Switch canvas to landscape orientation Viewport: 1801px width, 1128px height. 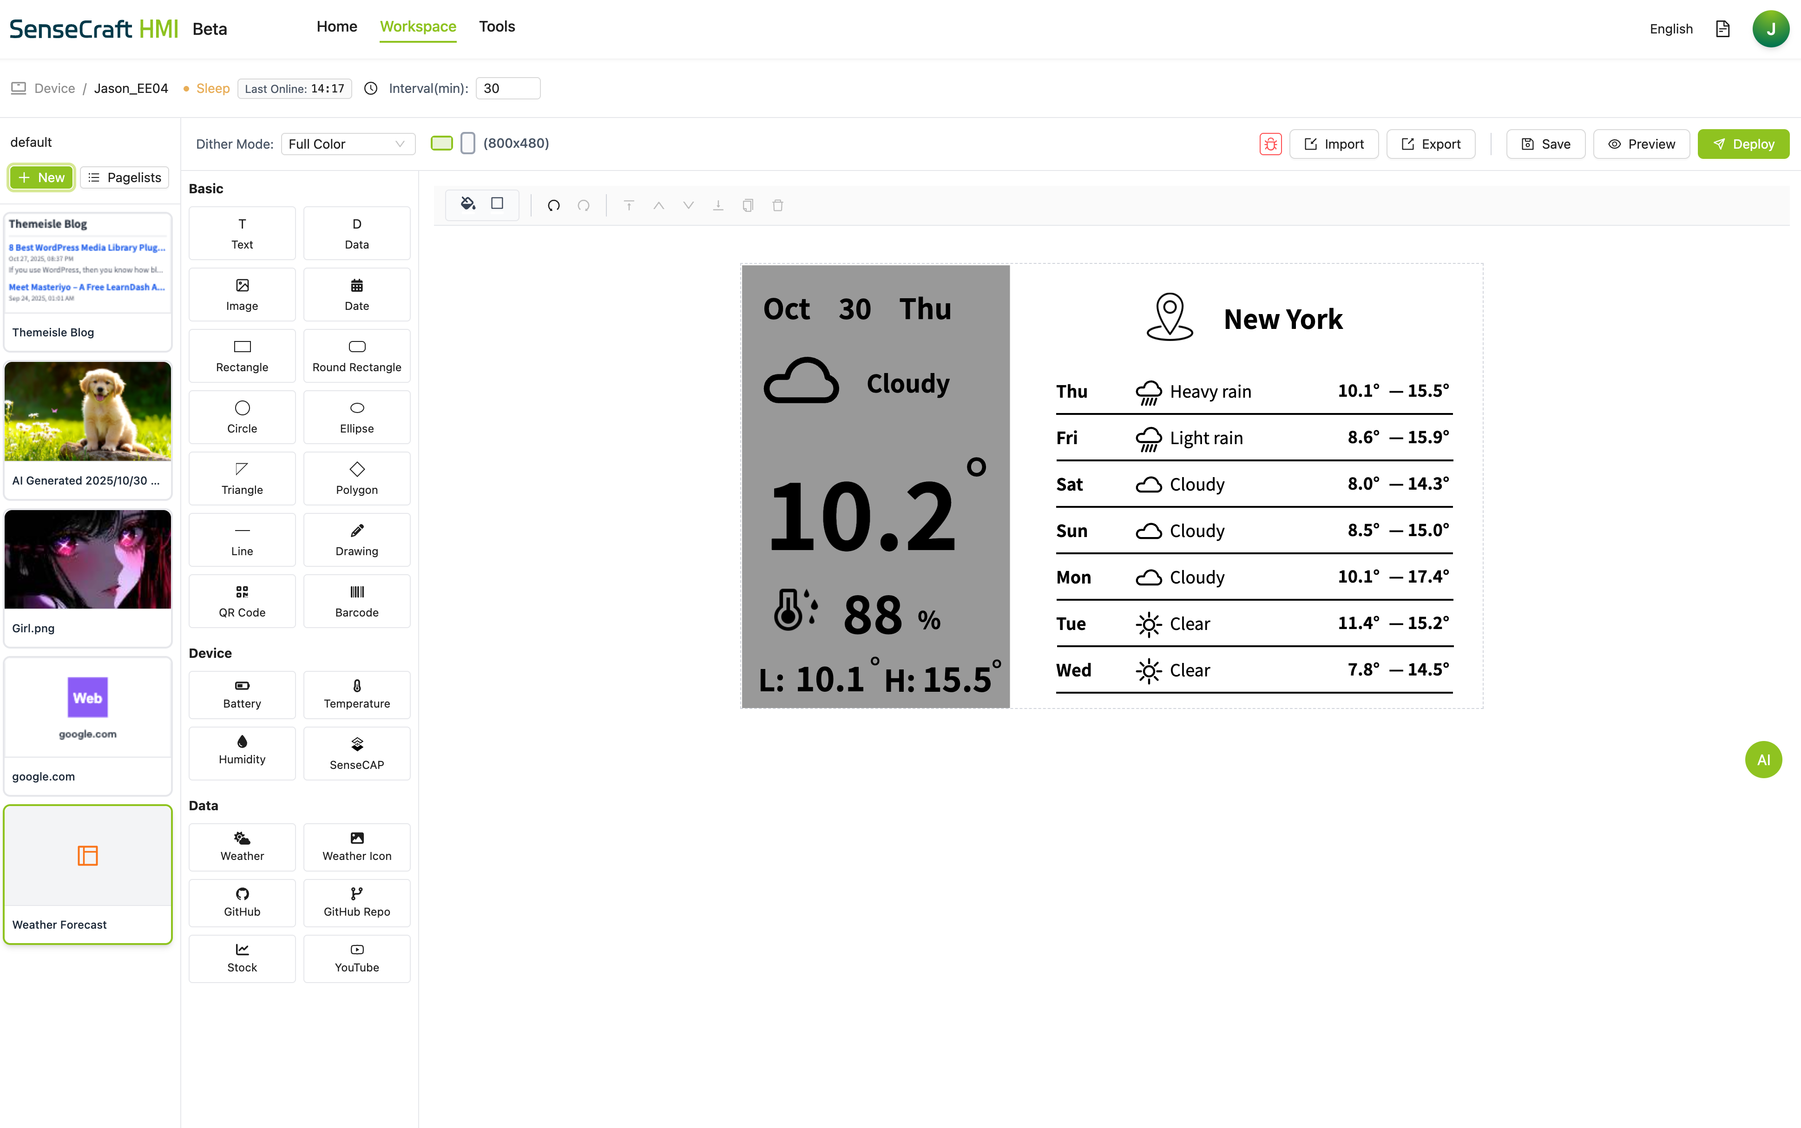(x=442, y=143)
